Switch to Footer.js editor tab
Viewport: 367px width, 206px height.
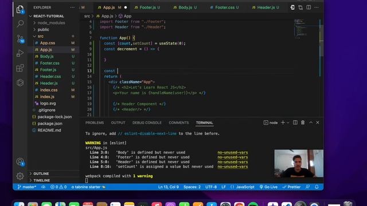147,7
